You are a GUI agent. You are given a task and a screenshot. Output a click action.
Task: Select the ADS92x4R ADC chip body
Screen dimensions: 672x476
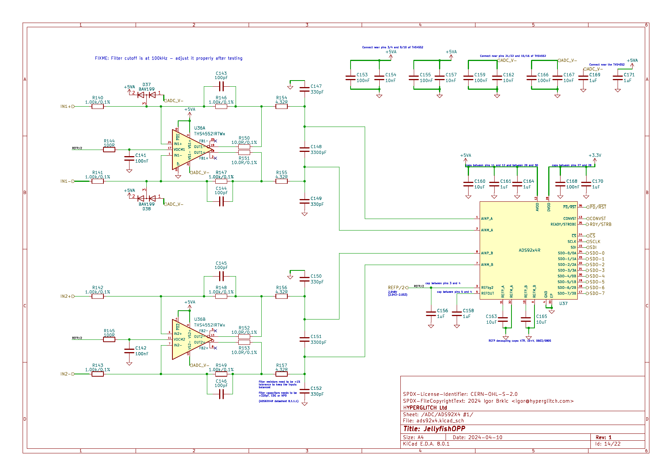pos(529,250)
